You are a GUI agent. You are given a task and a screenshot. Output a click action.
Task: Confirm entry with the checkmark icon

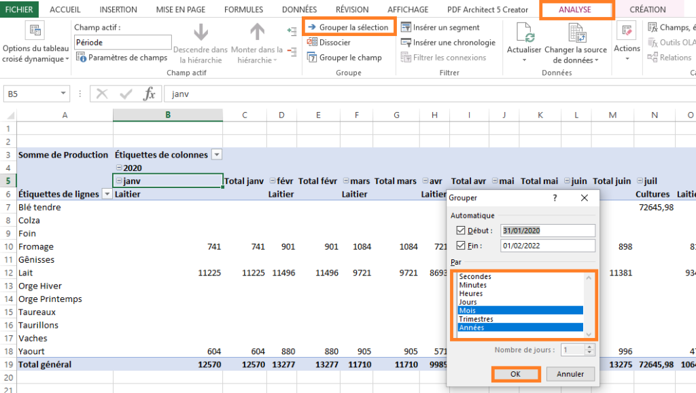coord(126,94)
